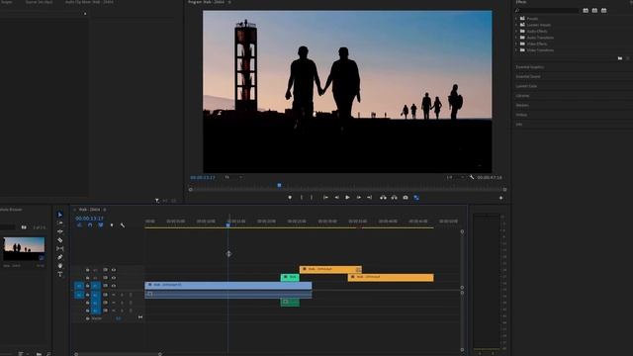The width and height of the screenshot is (633, 356).
Task: Open Essential Sound panel
Action: (x=528, y=76)
